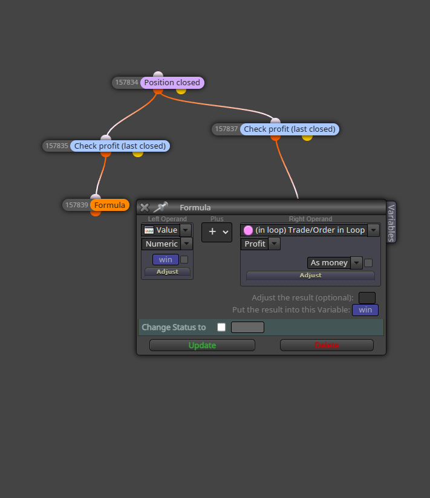Click the Value text in Left Operand selector
This screenshot has height=498, width=430.
point(166,230)
